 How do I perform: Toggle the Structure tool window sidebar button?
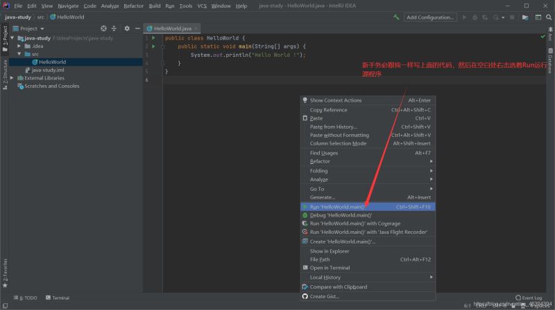pyautogui.click(x=4, y=71)
